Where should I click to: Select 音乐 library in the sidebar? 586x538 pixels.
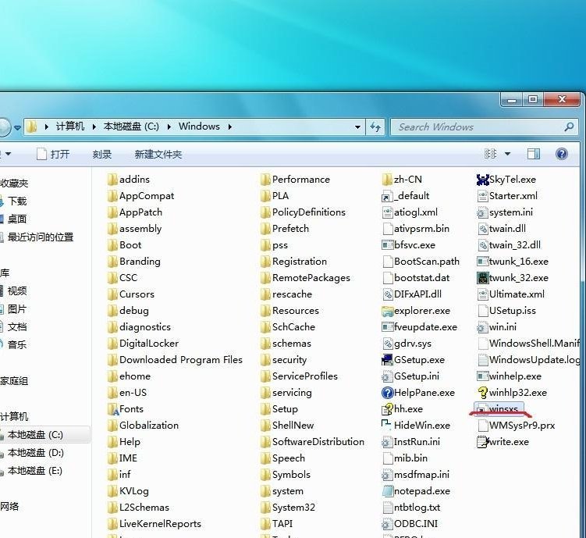pos(17,344)
